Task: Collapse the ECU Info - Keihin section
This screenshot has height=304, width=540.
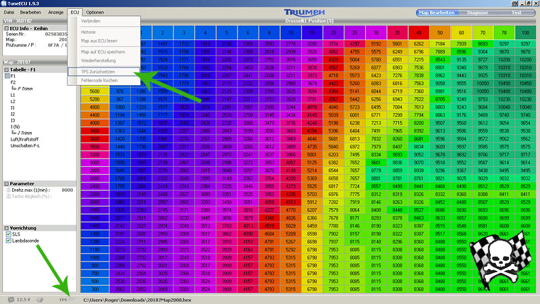Action: pyautogui.click(x=5, y=28)
